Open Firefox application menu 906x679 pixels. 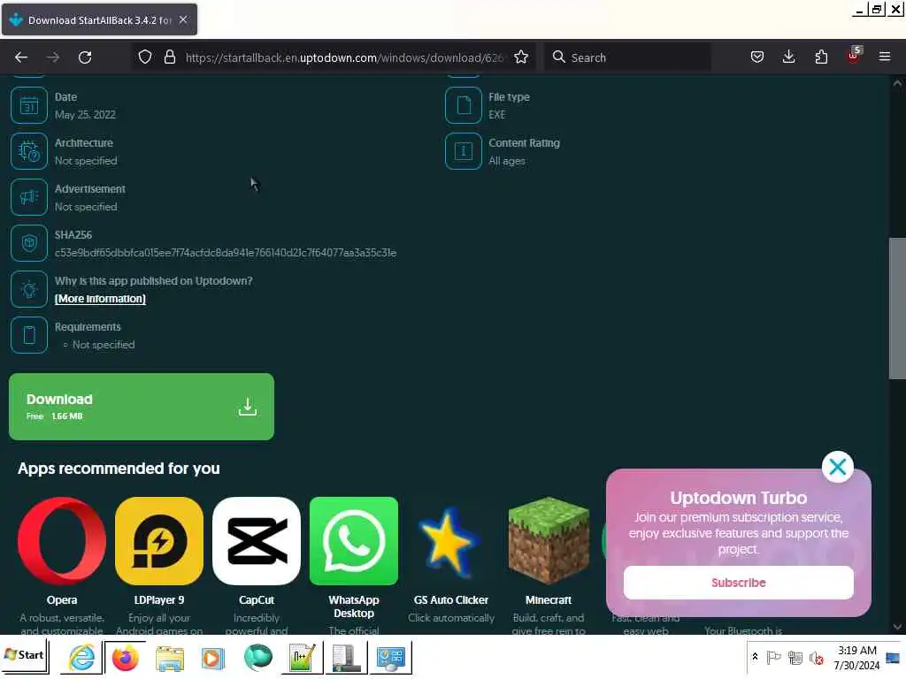pyautogui.click(x=885, y=57)
